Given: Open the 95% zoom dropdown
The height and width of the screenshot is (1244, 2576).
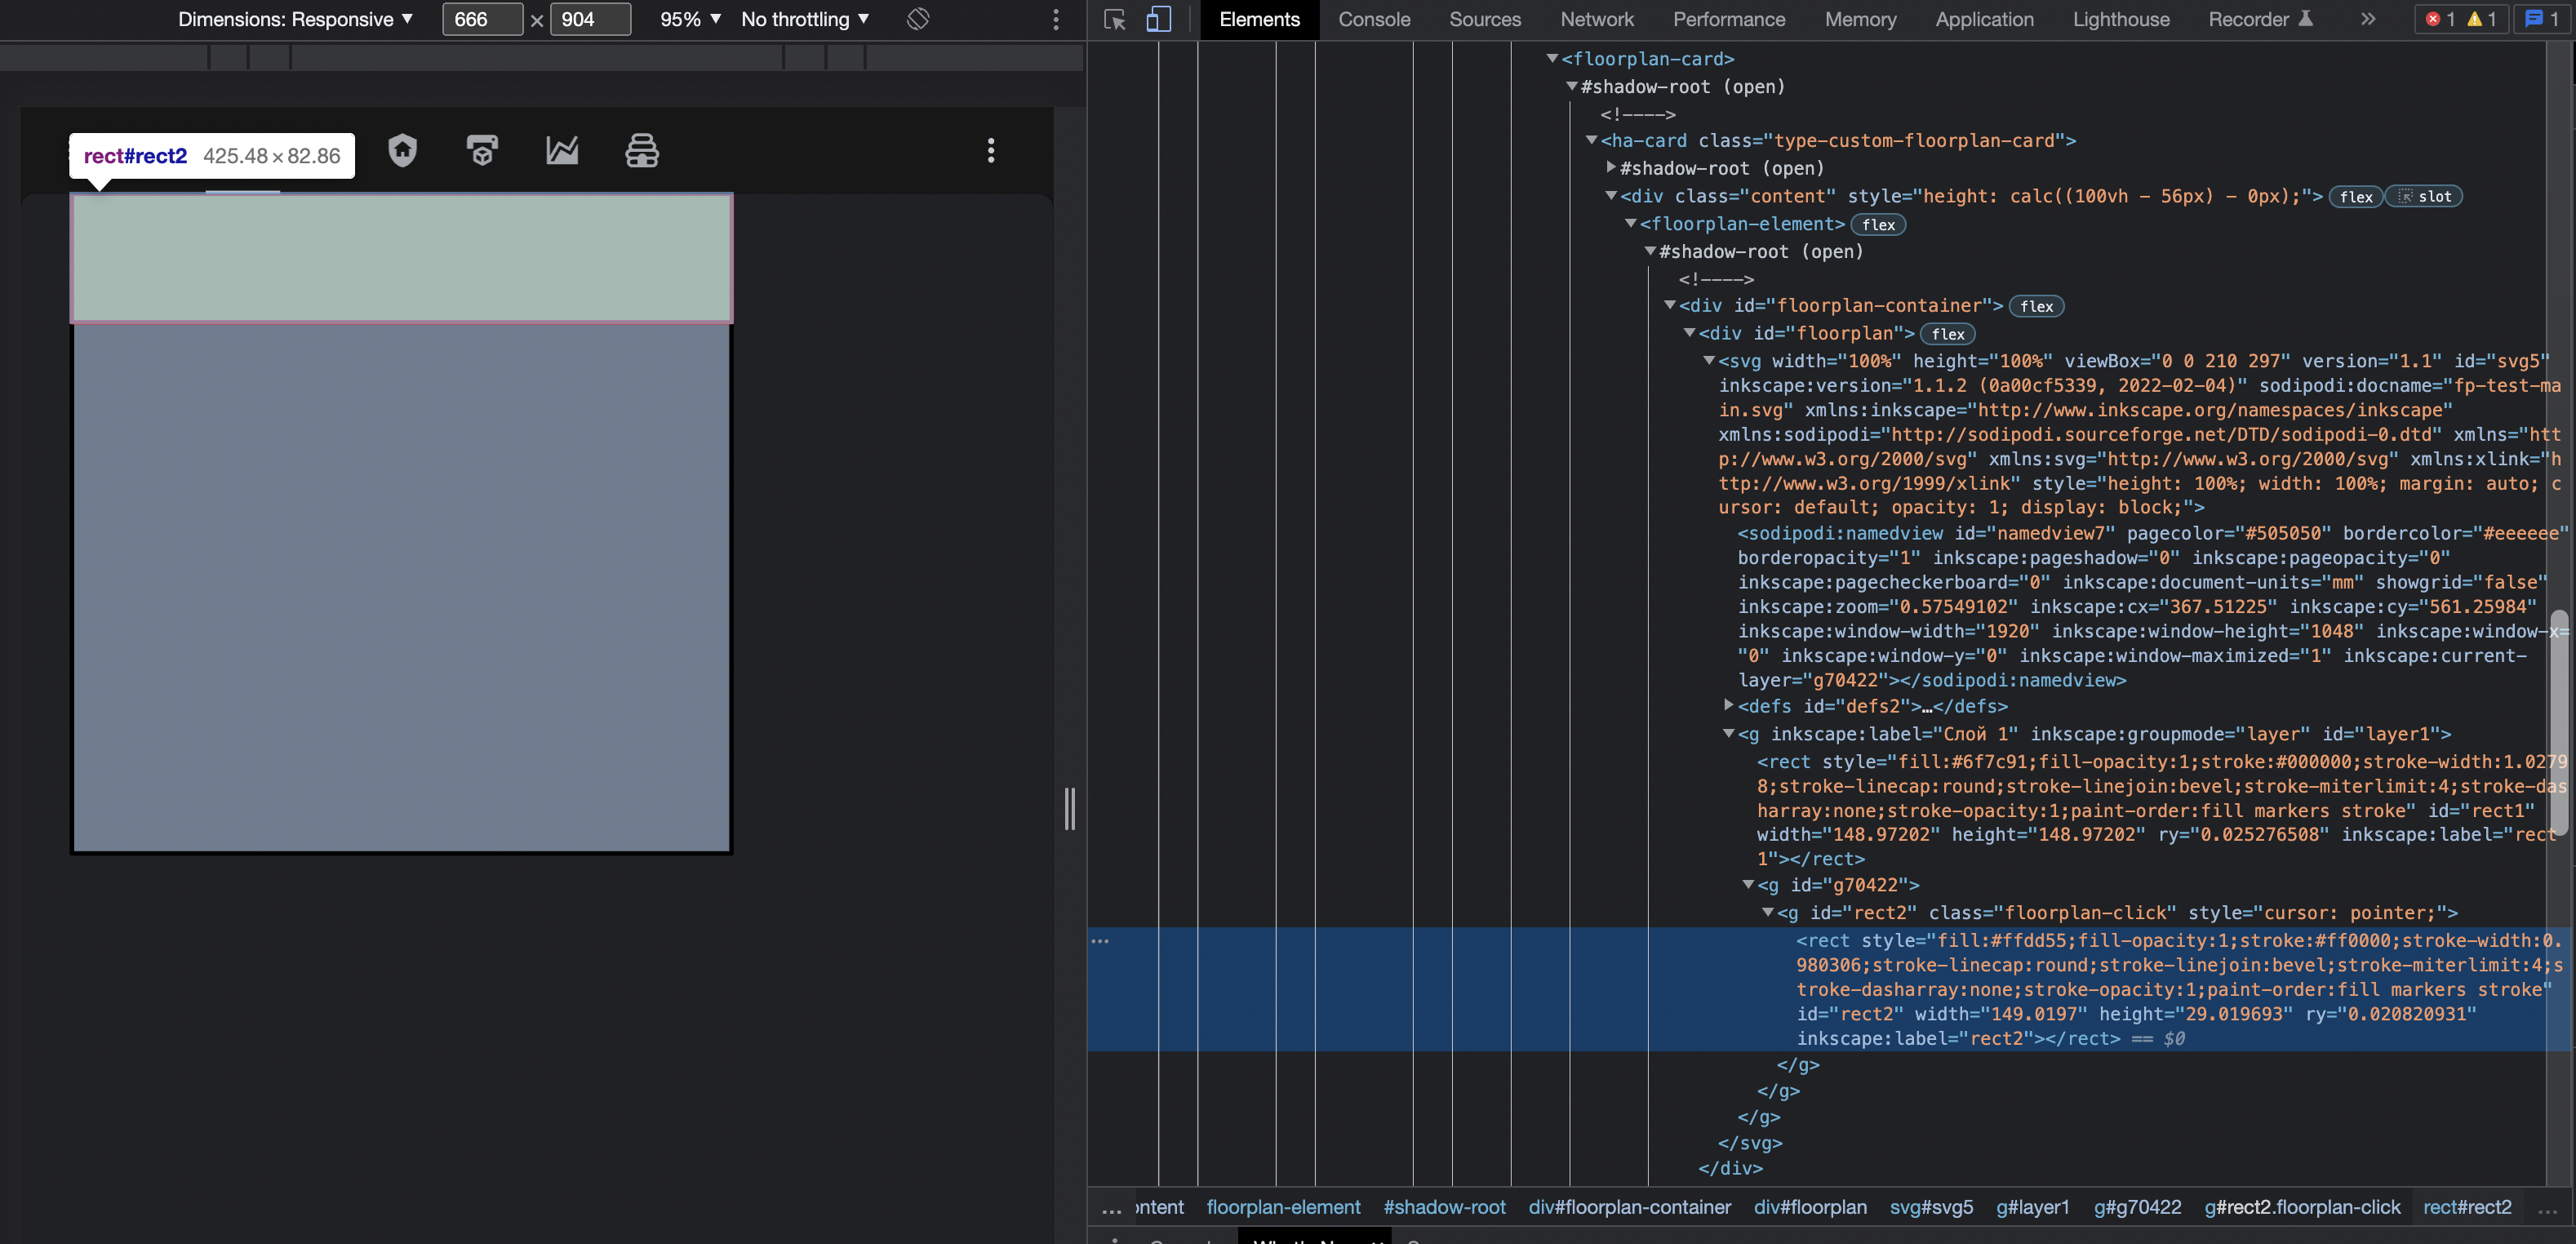Looking at the screenshot, I should 690,19.
